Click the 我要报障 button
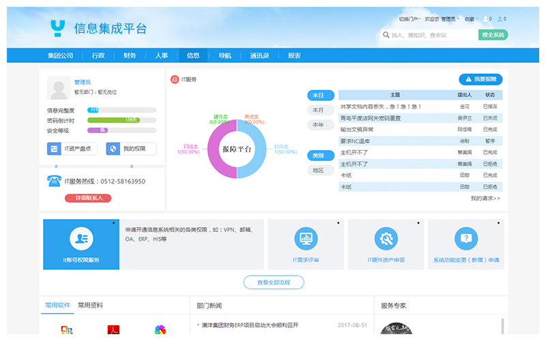The image size is (546, 341). [x=482, y=79]
